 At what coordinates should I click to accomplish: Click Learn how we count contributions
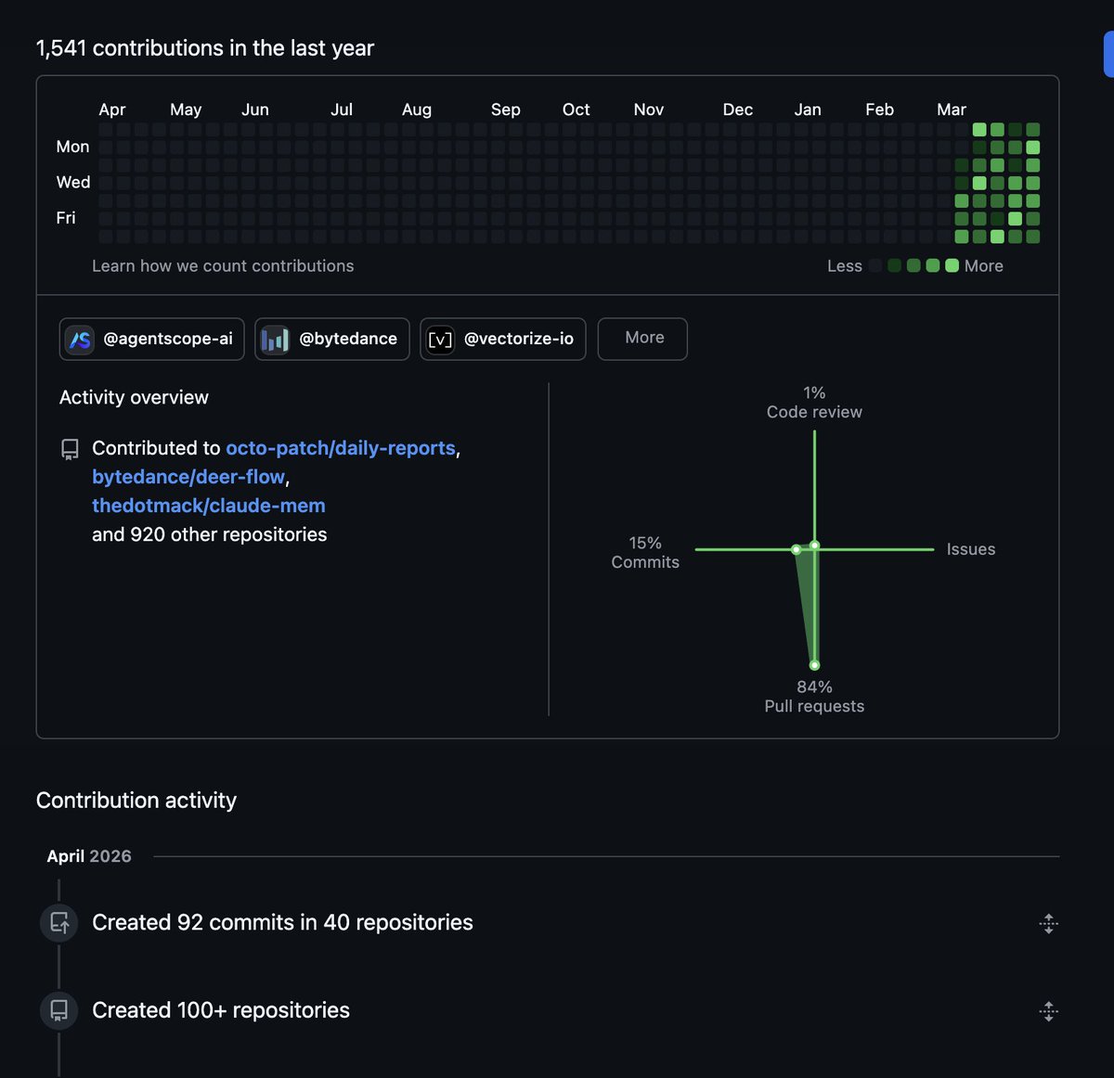point(223,266)
